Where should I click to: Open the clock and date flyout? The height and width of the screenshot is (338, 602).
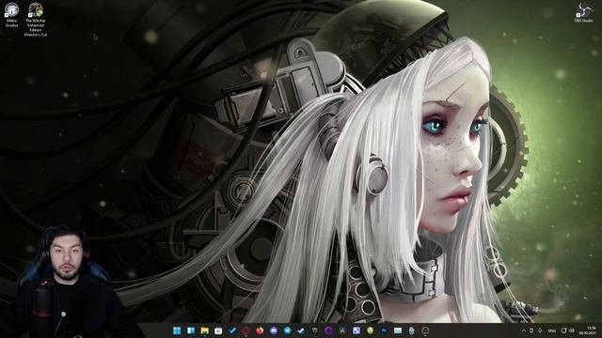[588, 330]
